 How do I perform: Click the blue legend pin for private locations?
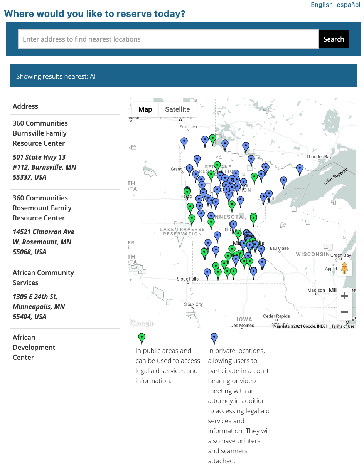pos(214,339)
